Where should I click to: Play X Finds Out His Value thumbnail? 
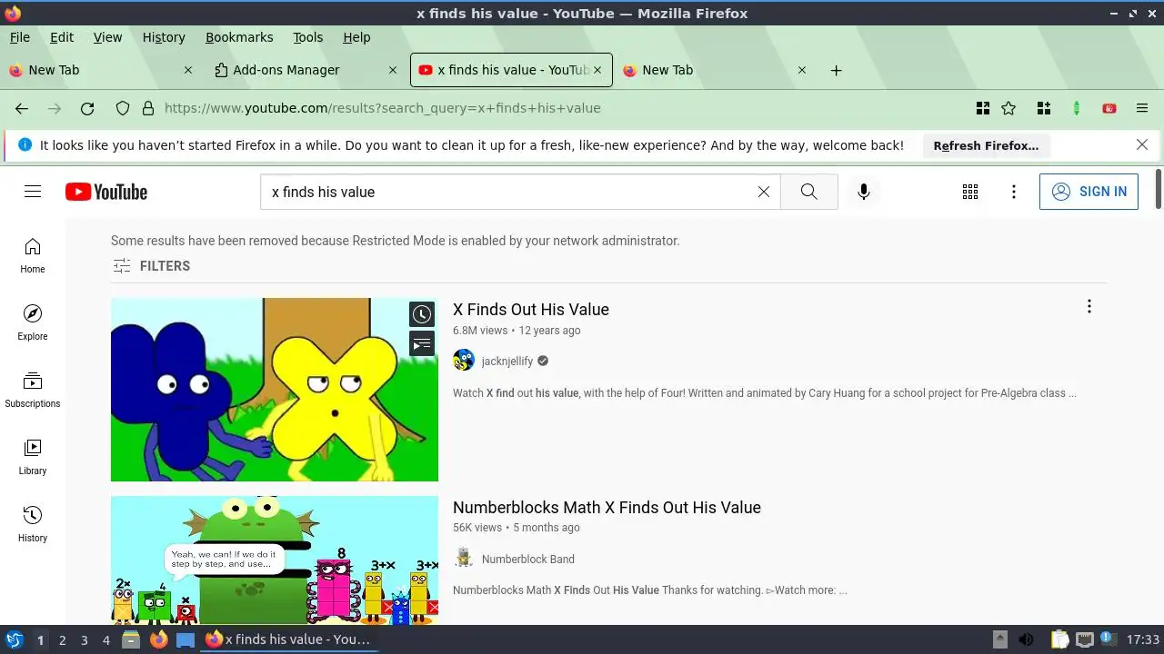click(x=275, y=390)
